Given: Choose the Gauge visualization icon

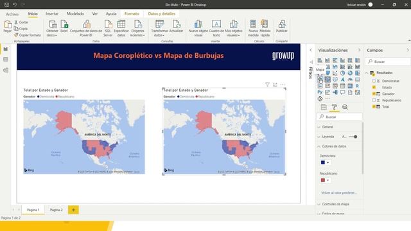Looking at the screenshot, I should pos(350,80).
